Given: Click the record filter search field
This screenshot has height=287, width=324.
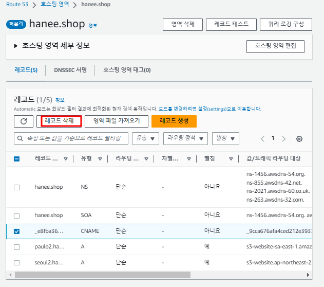Looking at the screenshot, I should click(x=71, y=138).
